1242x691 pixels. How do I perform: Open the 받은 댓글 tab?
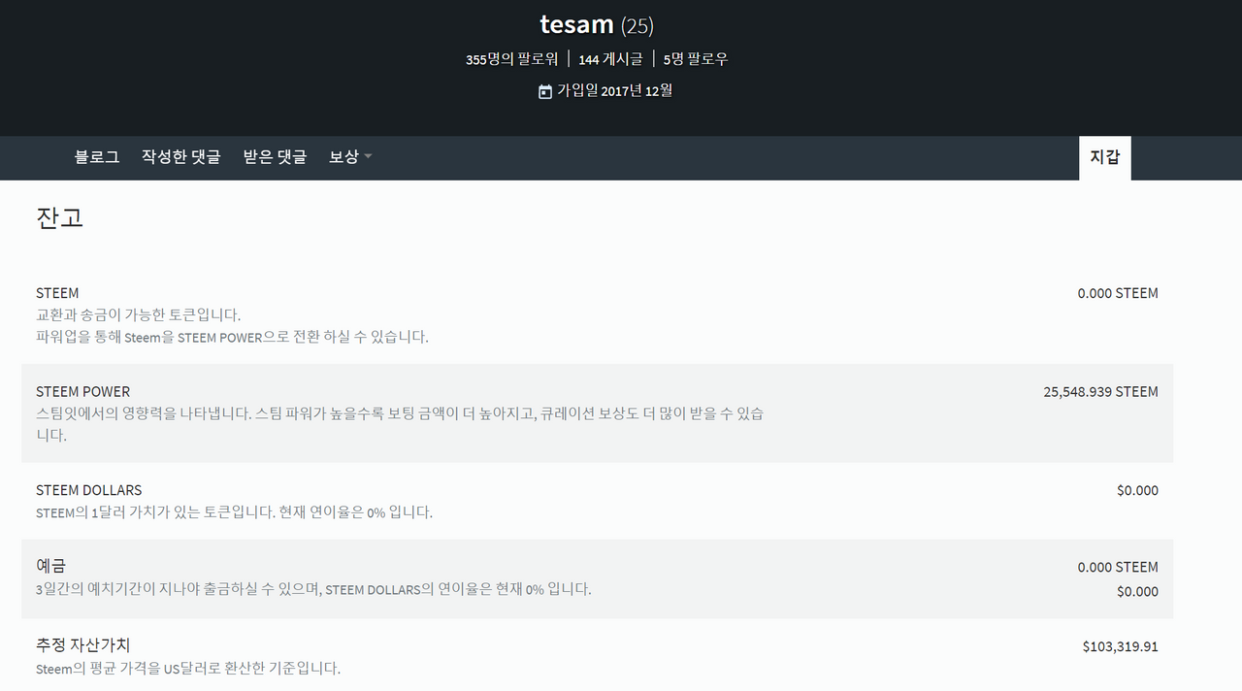(x=275, y=157)
